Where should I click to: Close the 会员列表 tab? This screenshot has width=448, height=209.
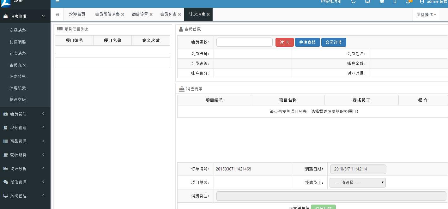click(x=179, y=15)
